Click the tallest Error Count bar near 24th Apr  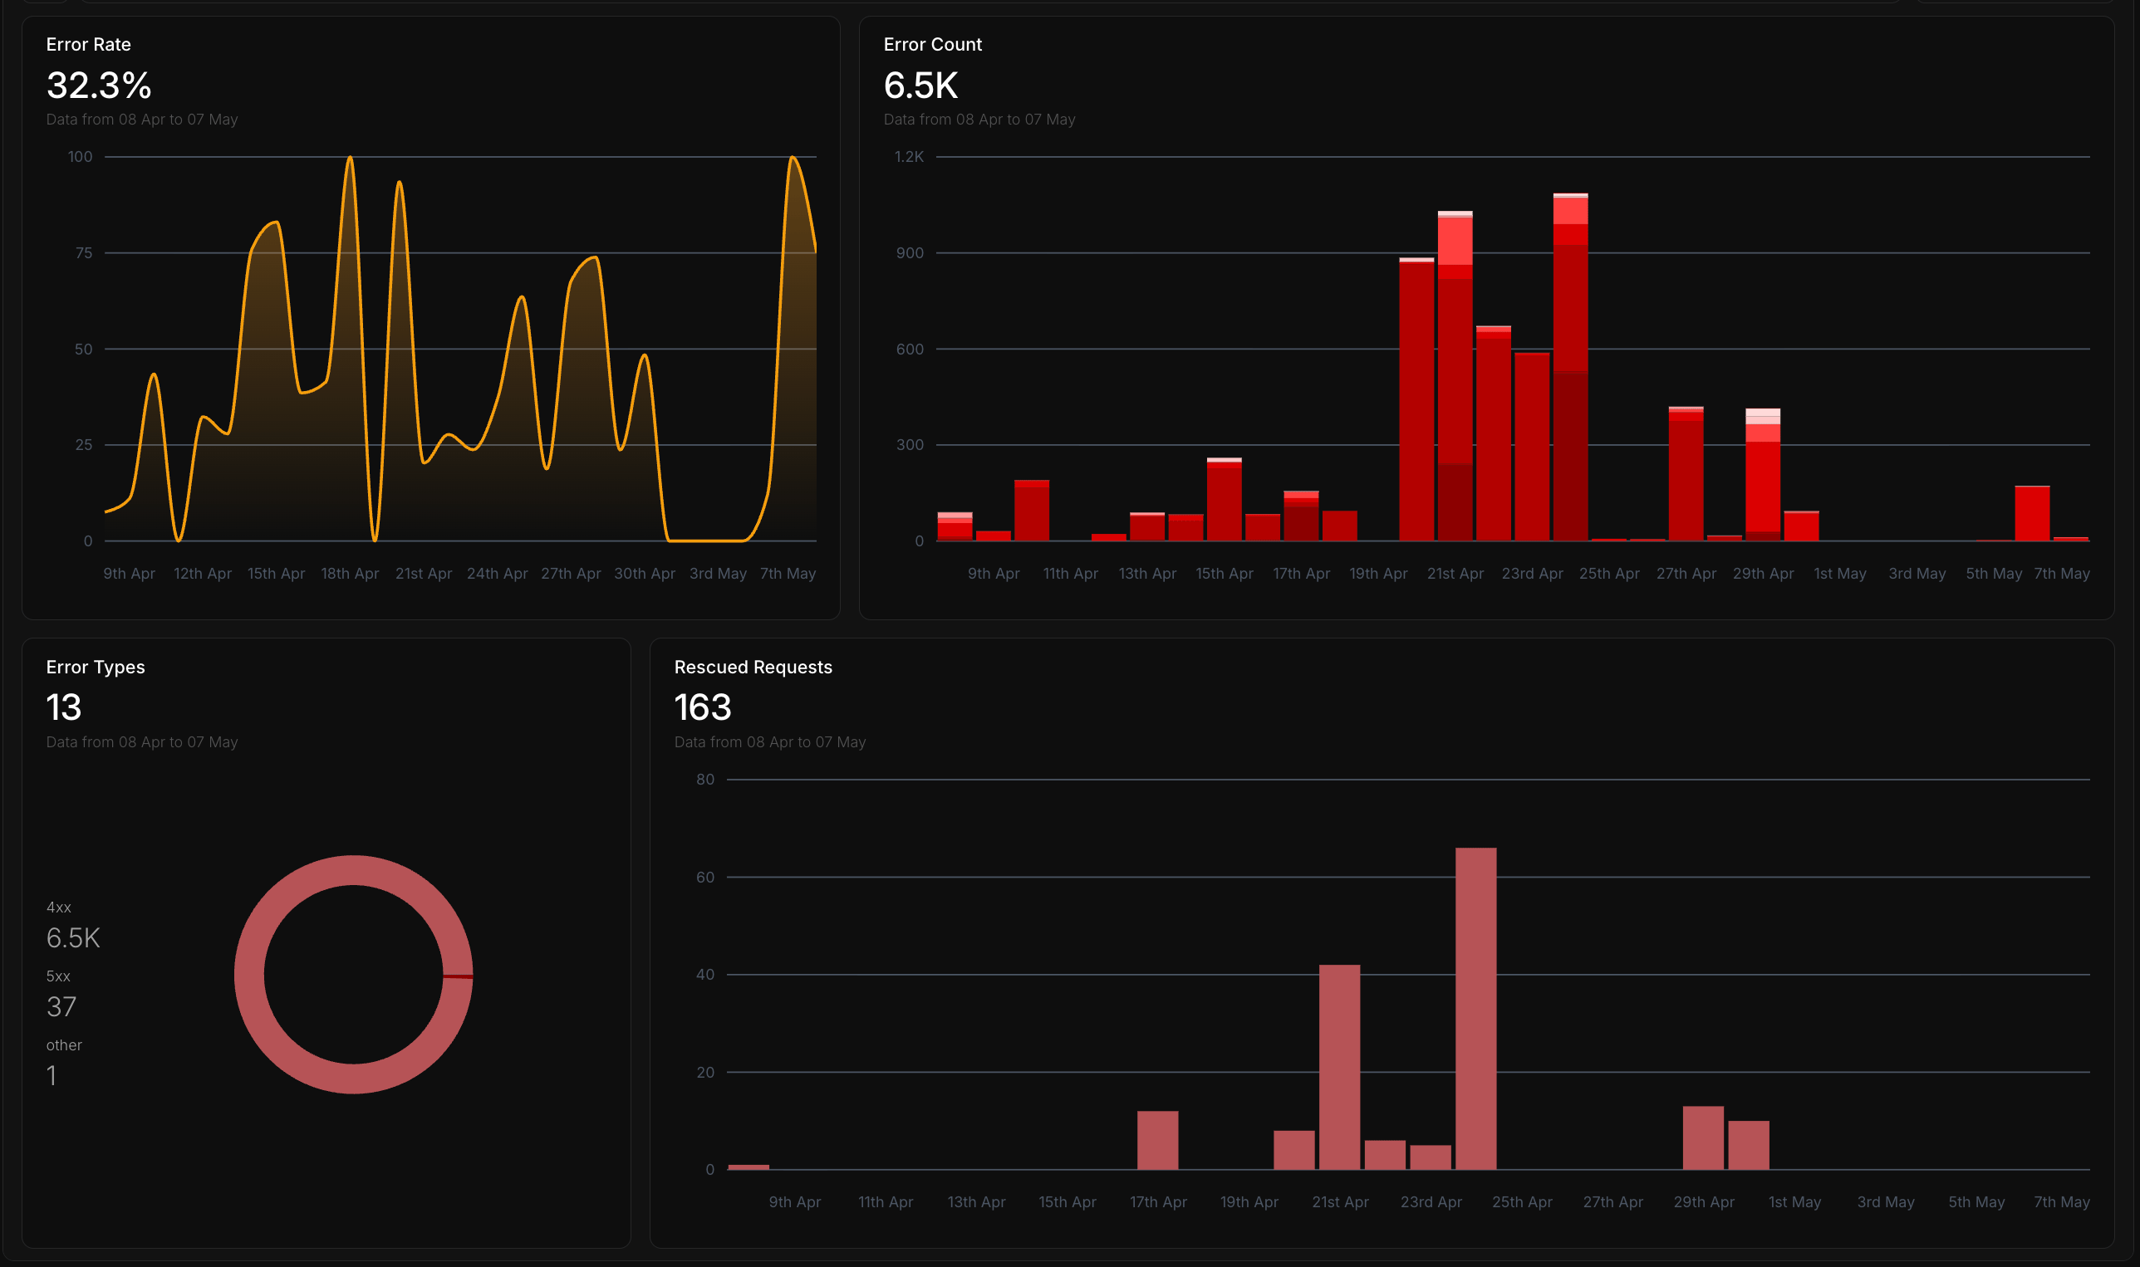pos(1570,367)
